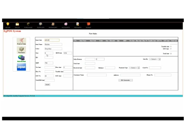Image resolution: width=186 pixels, height=139 pixels.
Task: Click the Item Name field
Action: (x=53, y=44)
